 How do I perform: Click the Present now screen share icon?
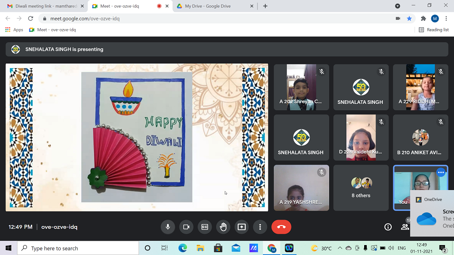pyautogui.click(x=242, y=227)
